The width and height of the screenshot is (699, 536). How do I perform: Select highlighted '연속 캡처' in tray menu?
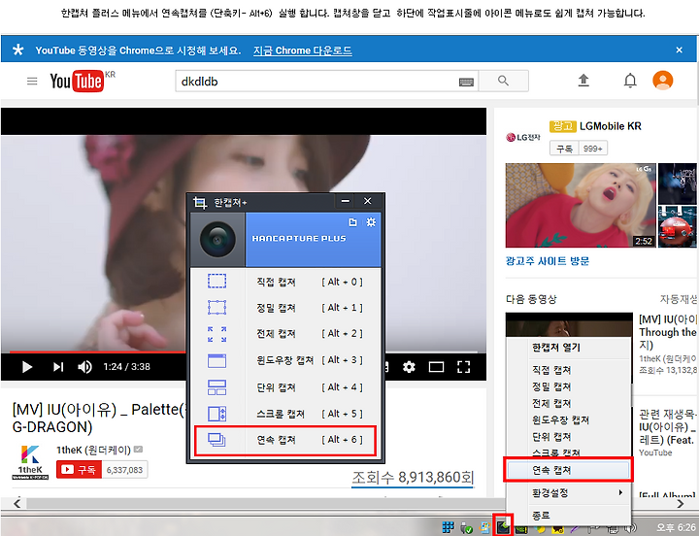coord(568,470)
